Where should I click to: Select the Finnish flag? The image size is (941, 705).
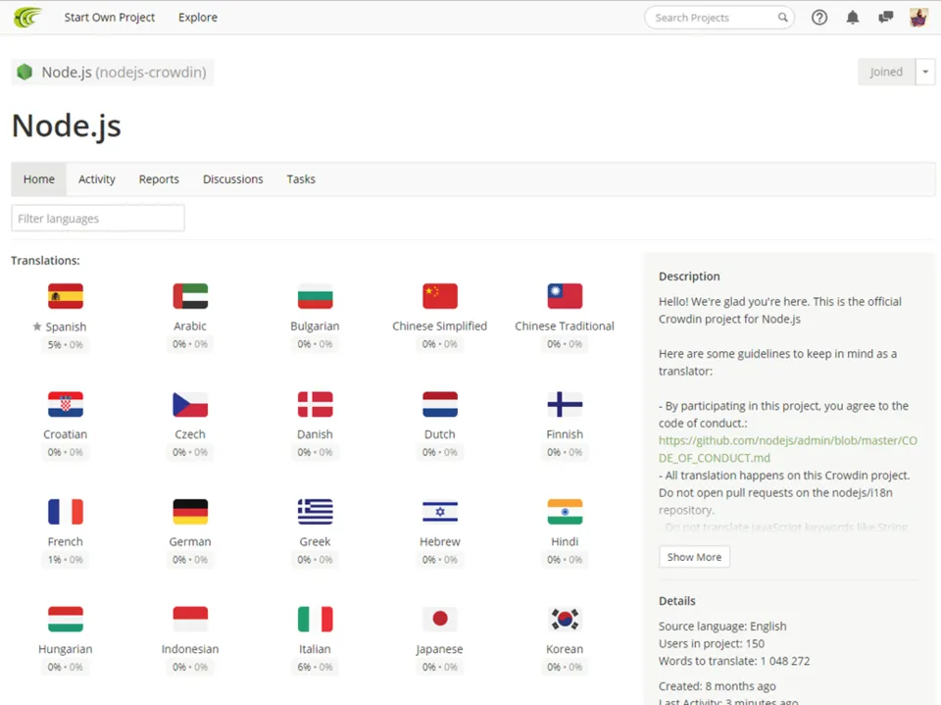point(565,404)
